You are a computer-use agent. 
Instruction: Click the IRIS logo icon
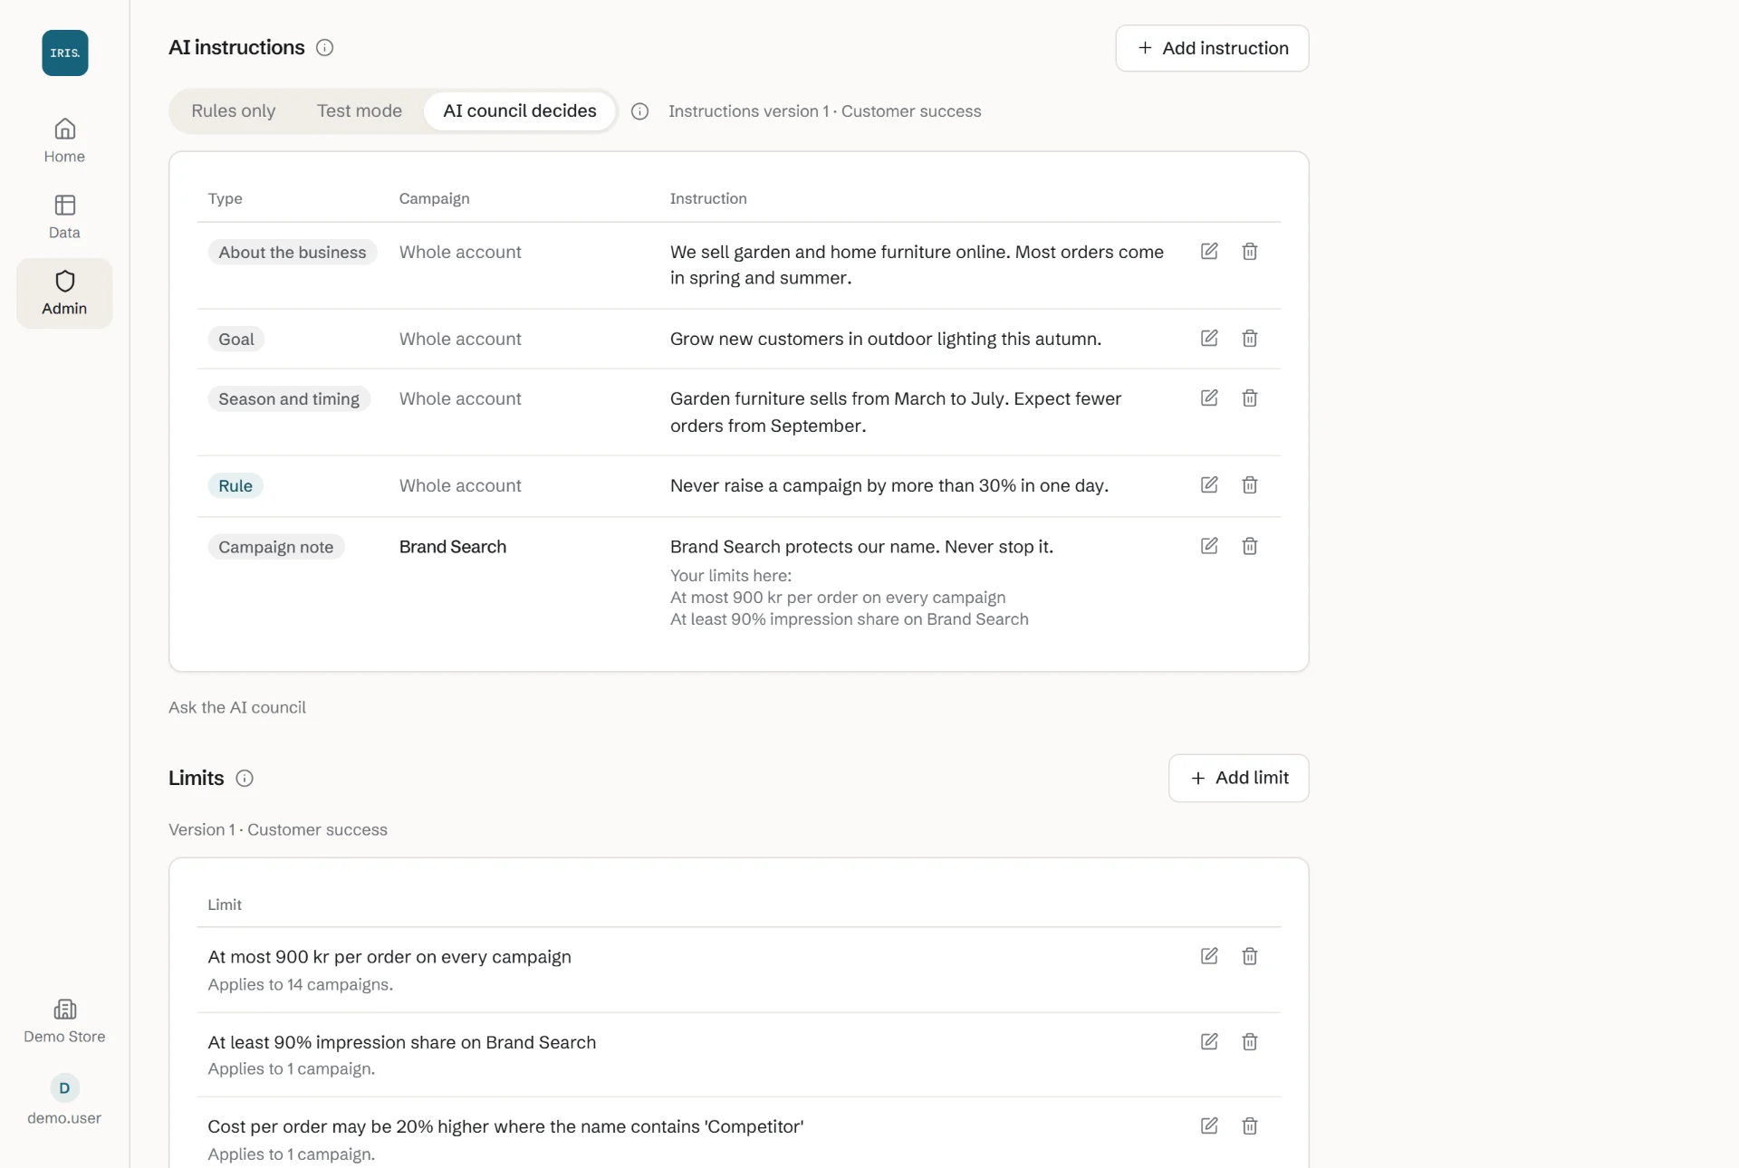(x=64, y=53)
